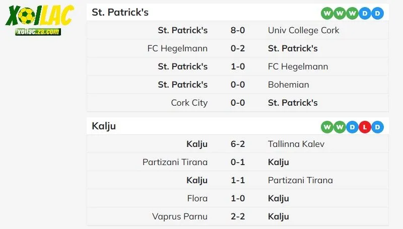Image resolution: width=403 pixels, height=229 pixels.
Task: Click Bohemian team name
Action: (x=289, y=85)
